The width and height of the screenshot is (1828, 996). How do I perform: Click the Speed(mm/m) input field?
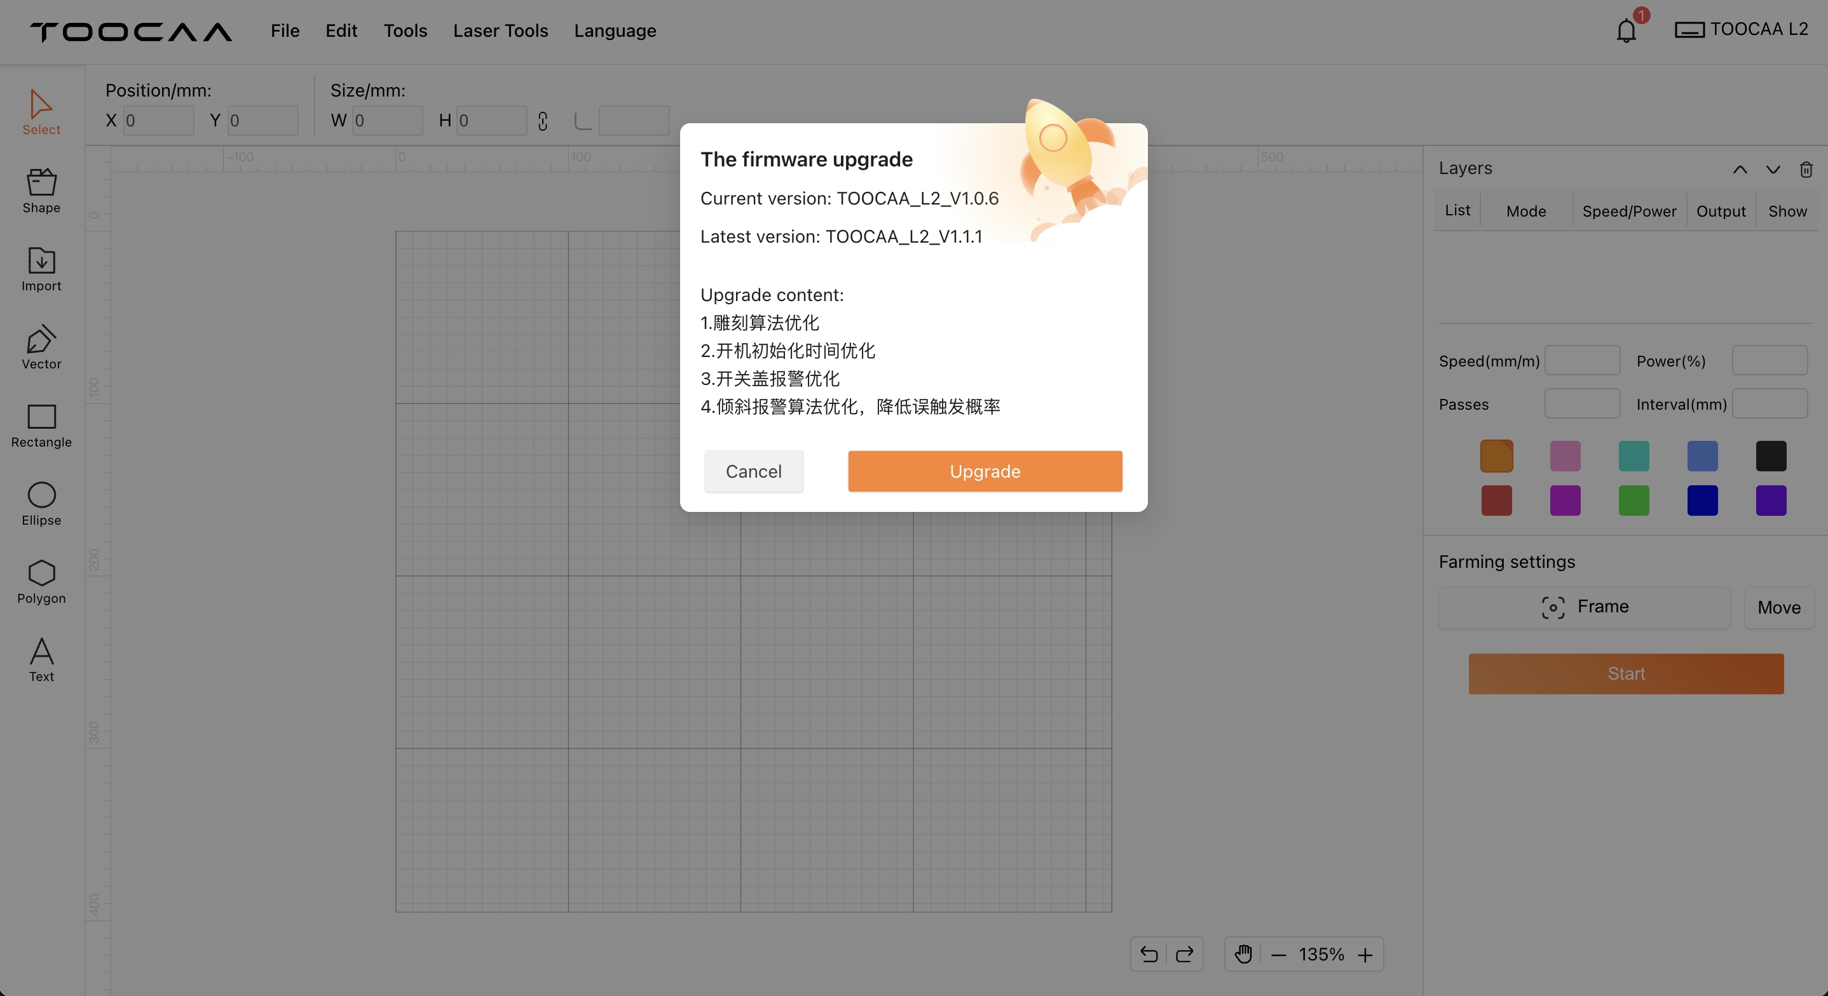pyautogui.click(x=1583, y=360)
